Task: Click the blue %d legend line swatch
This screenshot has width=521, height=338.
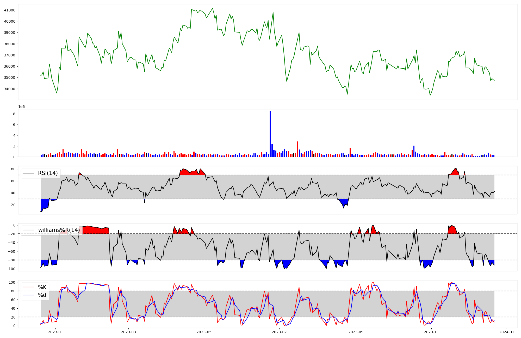Action: click(x=28, y=295)
